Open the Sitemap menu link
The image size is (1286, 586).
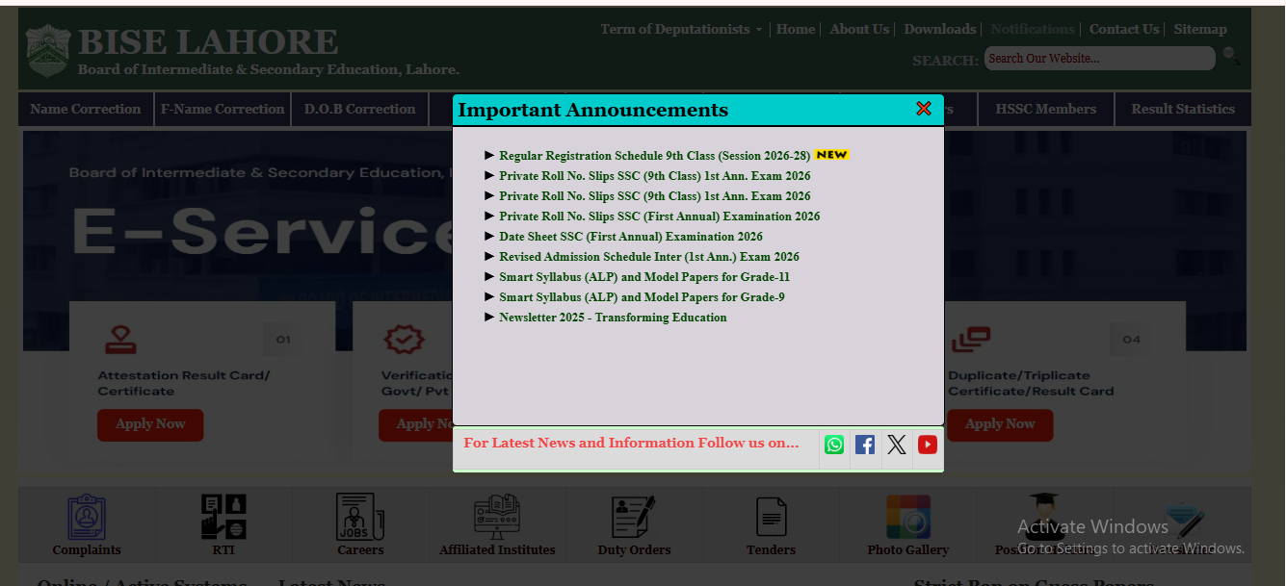[x=1200, y=29]
